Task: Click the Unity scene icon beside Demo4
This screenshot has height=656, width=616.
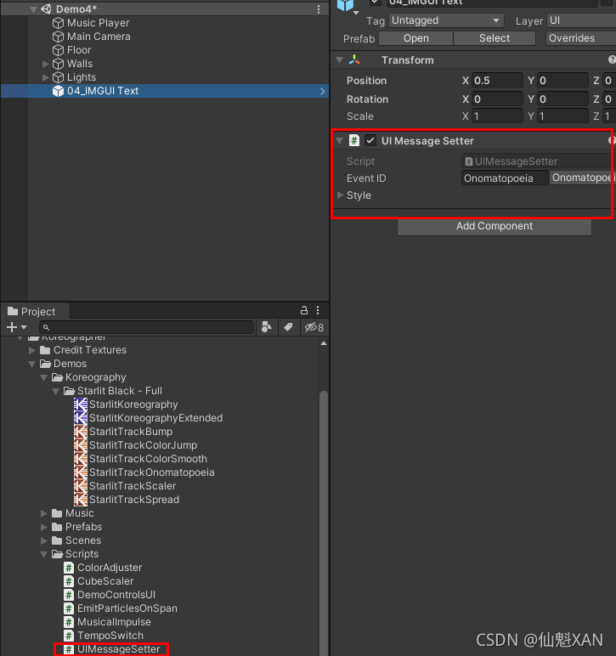Action: point(47,8)
